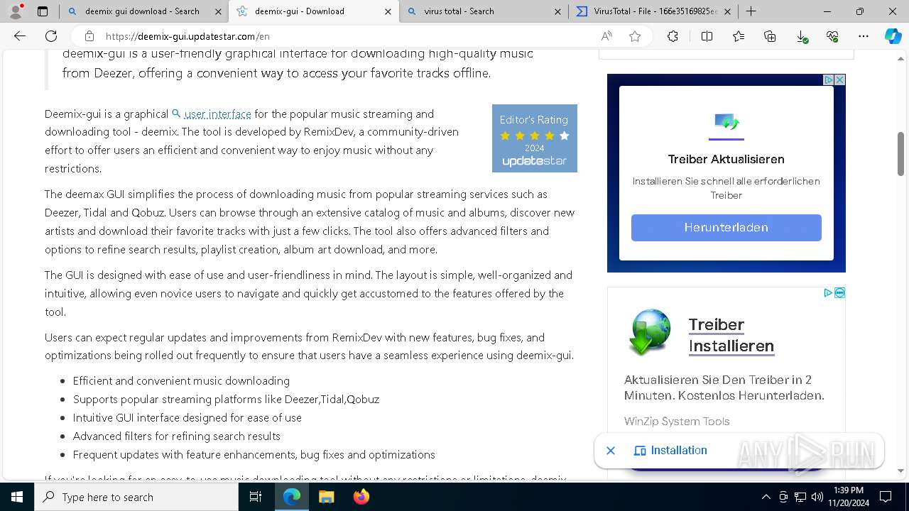909x511 pixels.
Task: Toggle split screen view
Action: (x=707, y=36)
